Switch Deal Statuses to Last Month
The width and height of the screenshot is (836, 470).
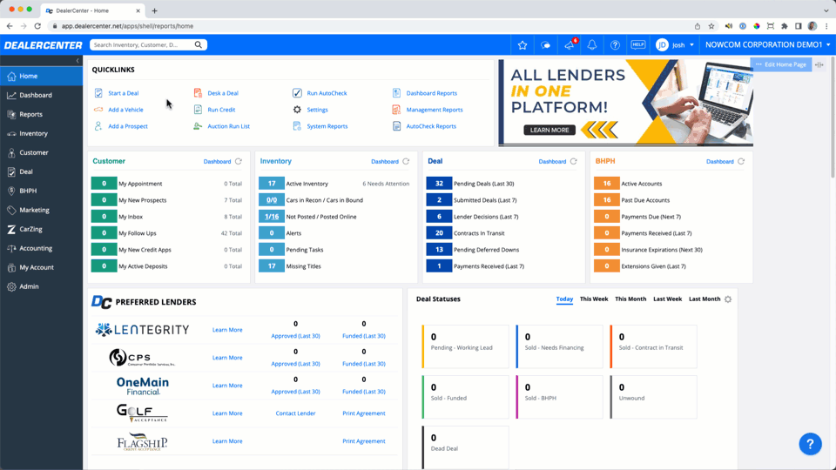[x=705, y=299]
